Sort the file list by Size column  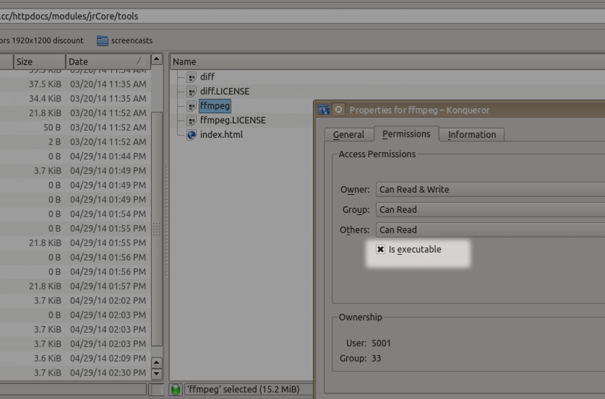(39, 61)
